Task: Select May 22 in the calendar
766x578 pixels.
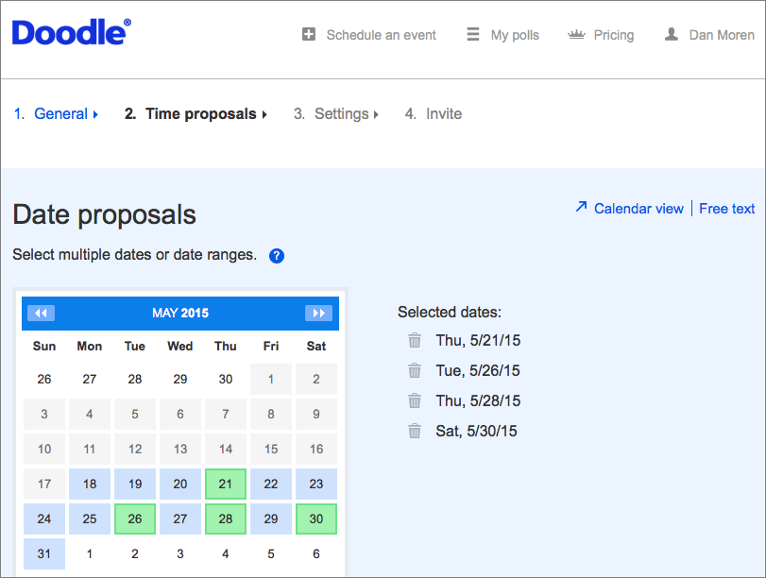Action: click(x=271, y=484)
